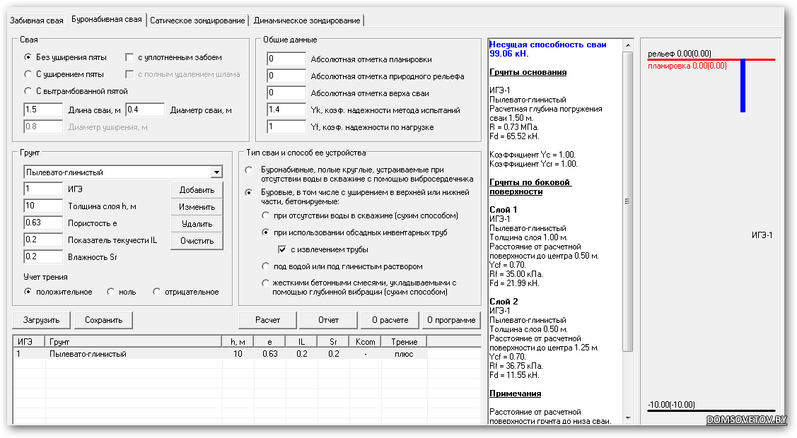The width and height of the screenshot is (797, 438).
Task: Click the Длина сваи input field
Action: (x=43, y=109)
